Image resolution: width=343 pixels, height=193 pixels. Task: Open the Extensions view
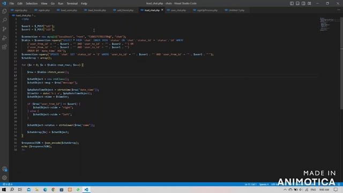pos(4,47)
